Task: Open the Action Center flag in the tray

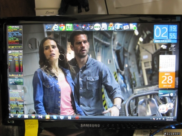Action: coord(154,119)
